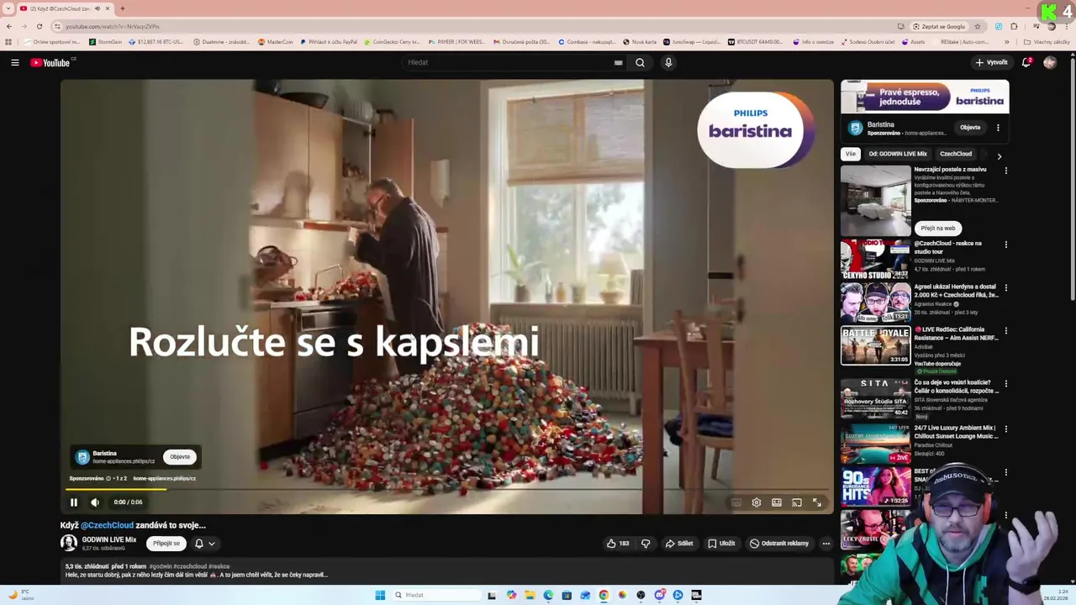
Task: Click Přejít na web button
Action: [938, 229]
